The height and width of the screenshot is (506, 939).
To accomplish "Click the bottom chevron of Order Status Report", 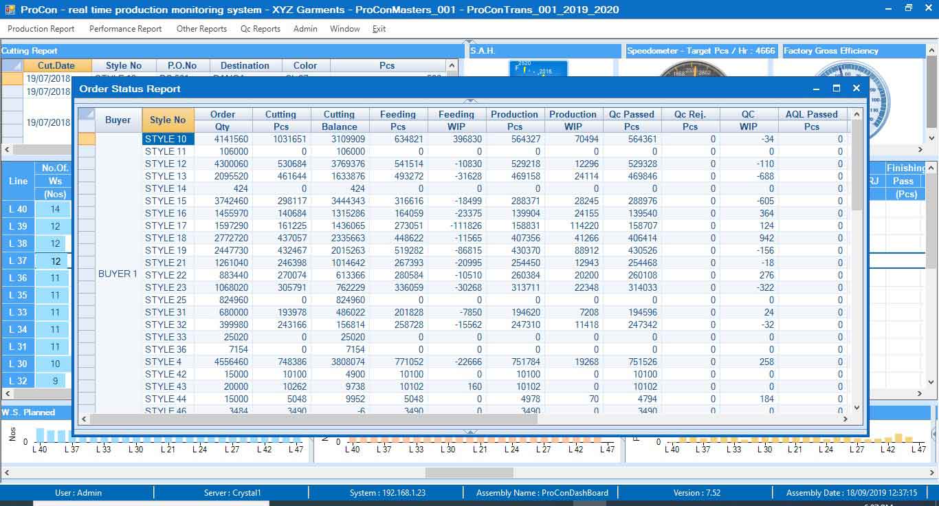I will tap(471, 432).
